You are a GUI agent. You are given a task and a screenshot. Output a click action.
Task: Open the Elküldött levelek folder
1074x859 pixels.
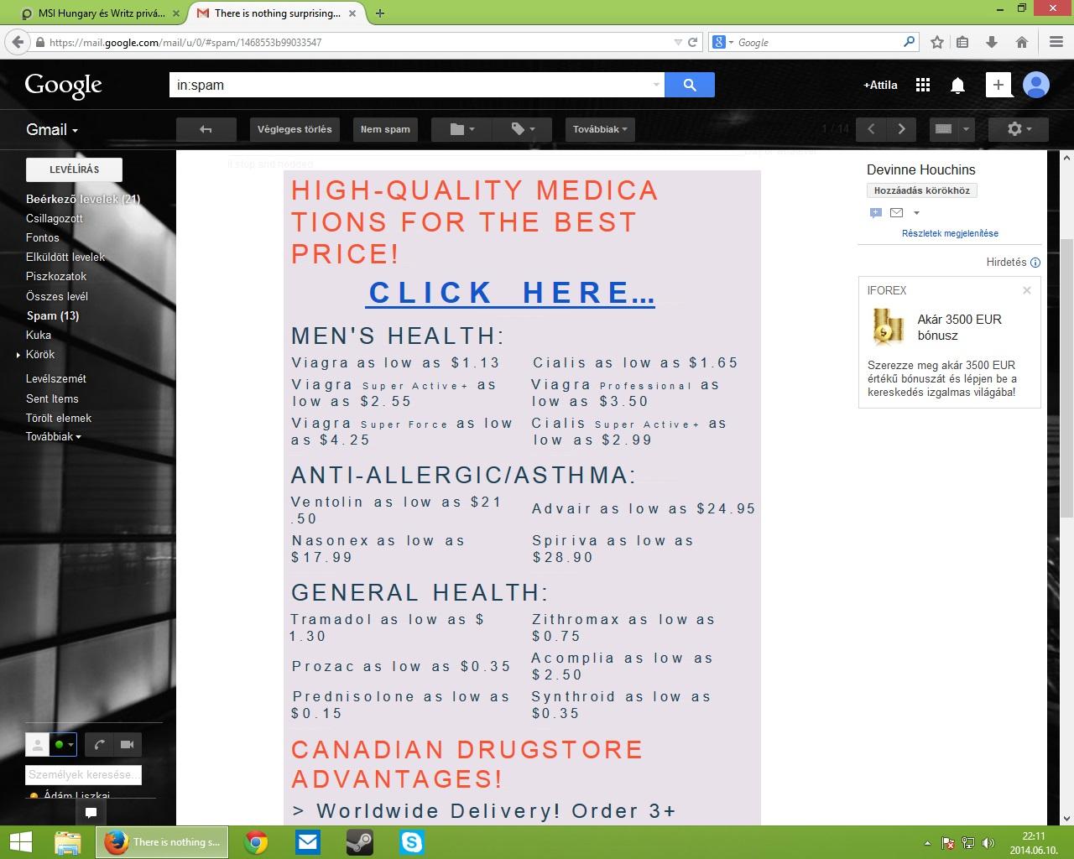tap(65, 257)
